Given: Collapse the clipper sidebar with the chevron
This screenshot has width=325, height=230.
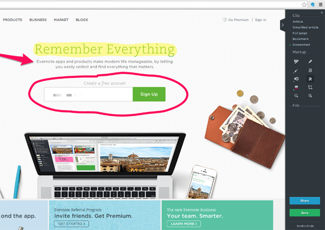Looking at the screenshot, I should click(x=283, y=25).
